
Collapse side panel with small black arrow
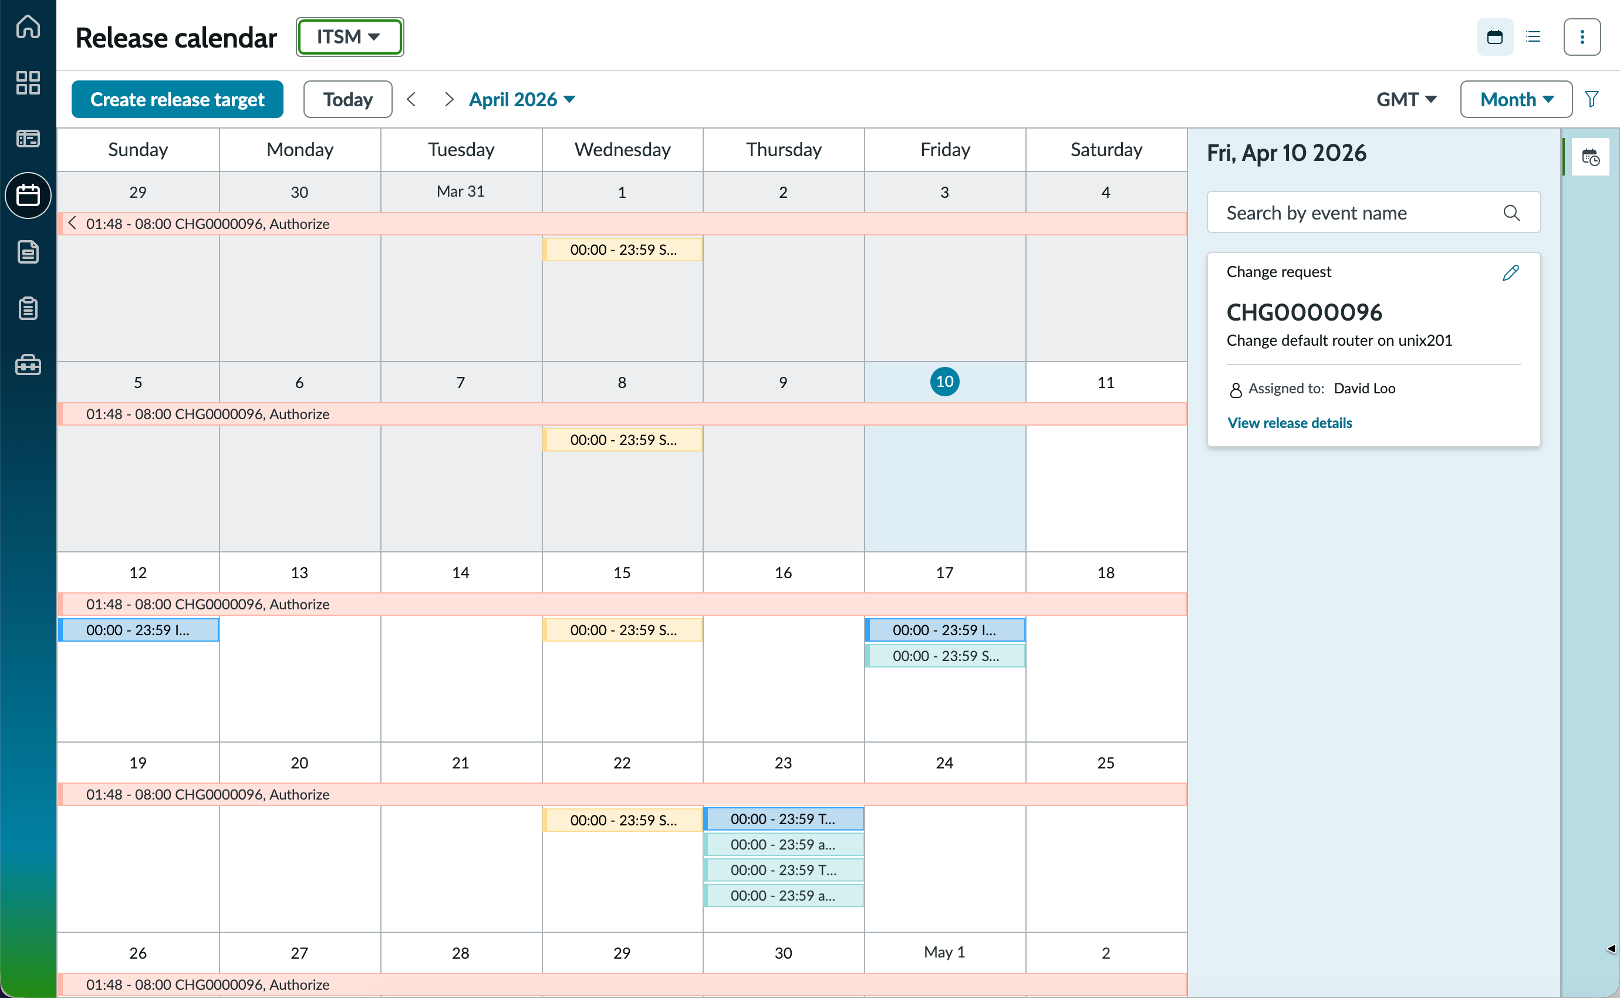(x=1611, y=949)
